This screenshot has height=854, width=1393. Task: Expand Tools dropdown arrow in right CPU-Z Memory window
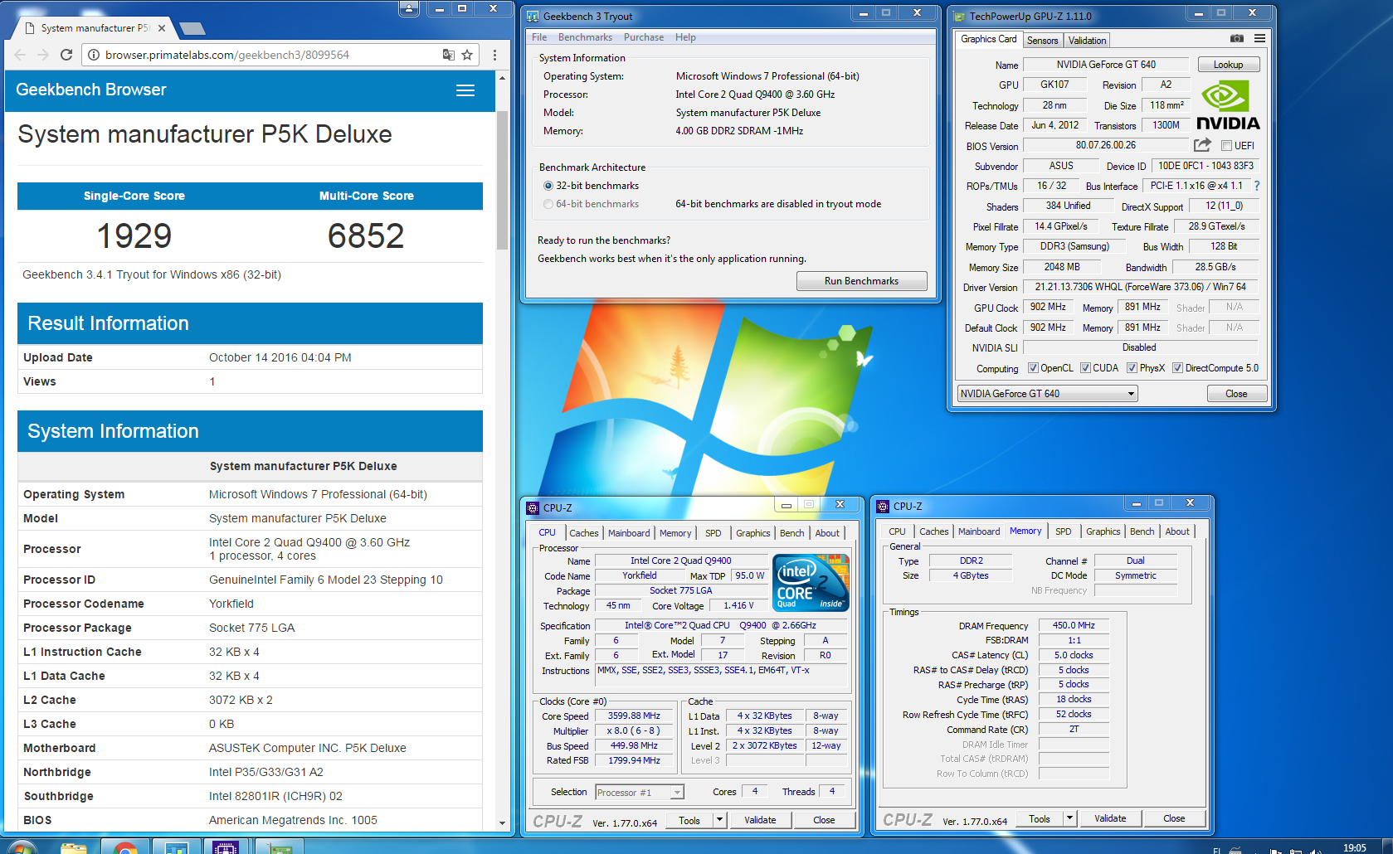tap(1069, 818)
